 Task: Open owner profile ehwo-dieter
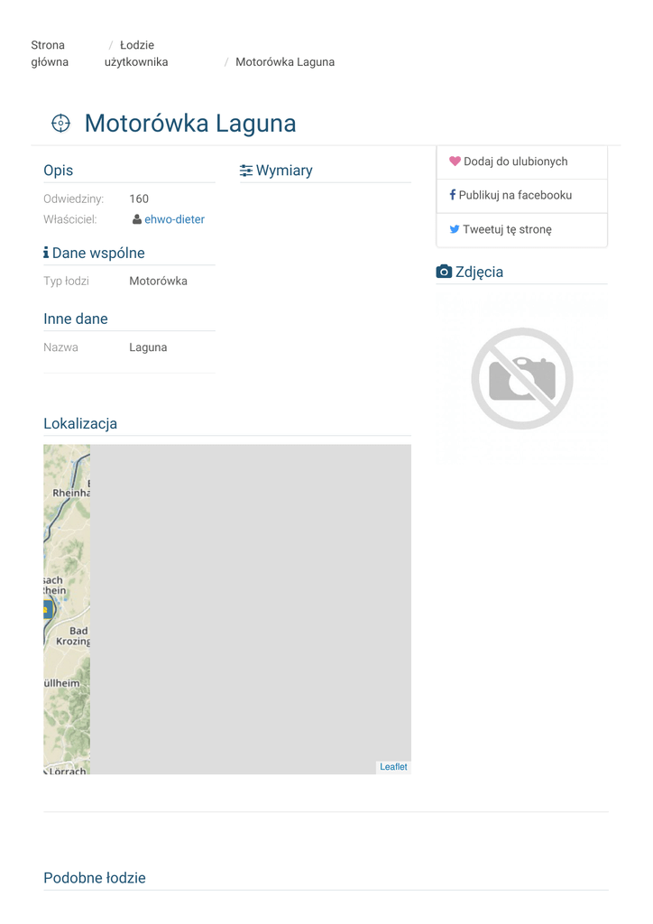(174, 219)
